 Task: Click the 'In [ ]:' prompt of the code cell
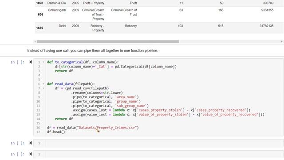17,62
